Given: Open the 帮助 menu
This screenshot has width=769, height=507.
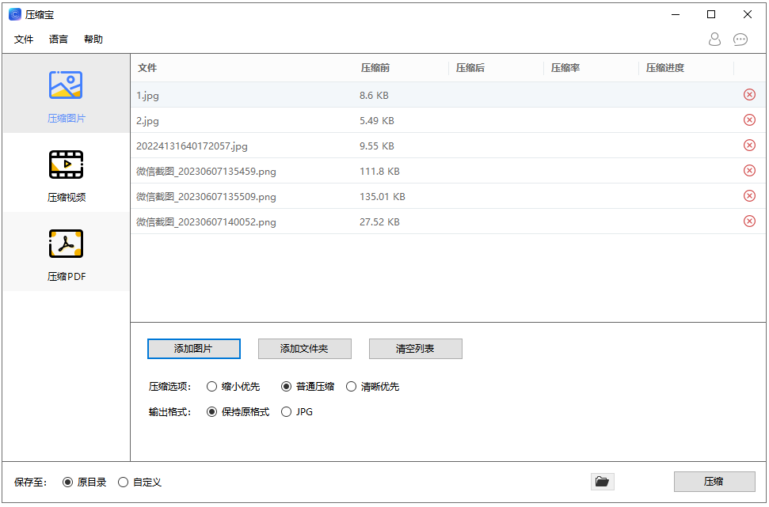Looking at the screenshot, I should tap(93, 40).
